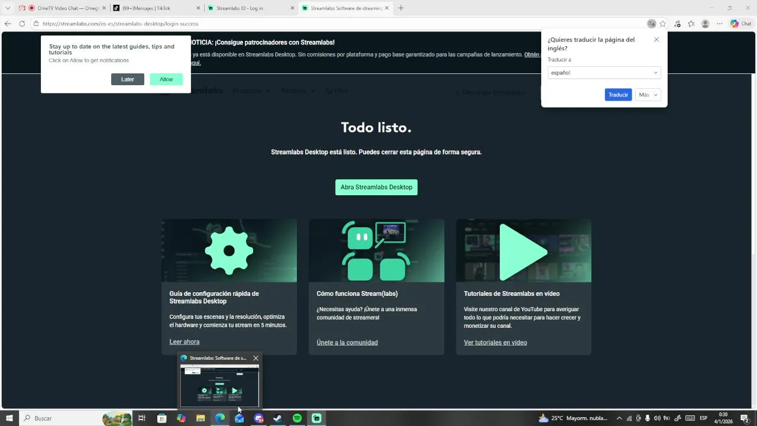Click the gear setup guide thumbnail
This screenshot has width=757, height=426.
point(229,250)
